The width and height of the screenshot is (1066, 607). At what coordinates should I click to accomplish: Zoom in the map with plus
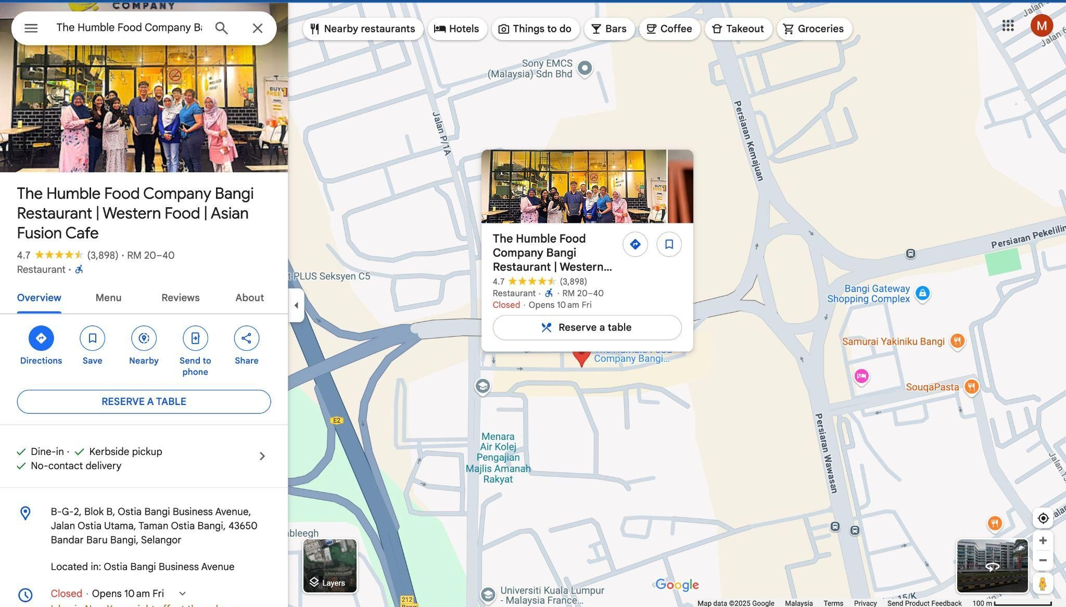1043,541
